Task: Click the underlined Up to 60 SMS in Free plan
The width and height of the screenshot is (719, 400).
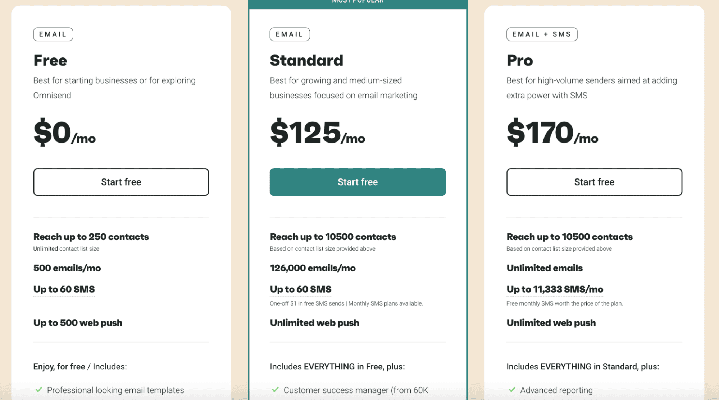Action: [x=64, y=289]
